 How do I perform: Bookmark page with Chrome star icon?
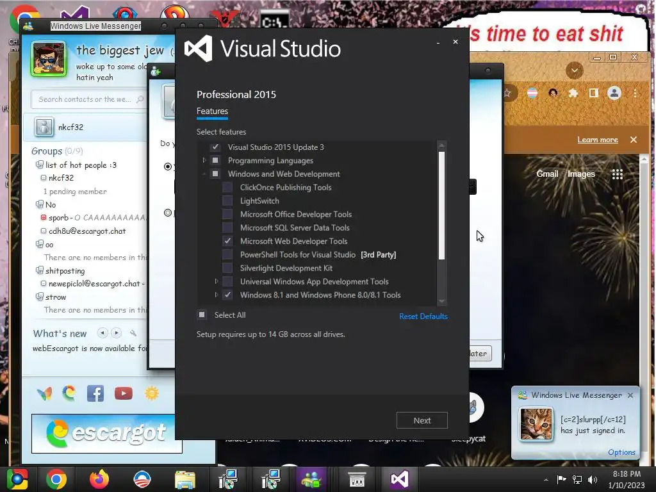507,93
